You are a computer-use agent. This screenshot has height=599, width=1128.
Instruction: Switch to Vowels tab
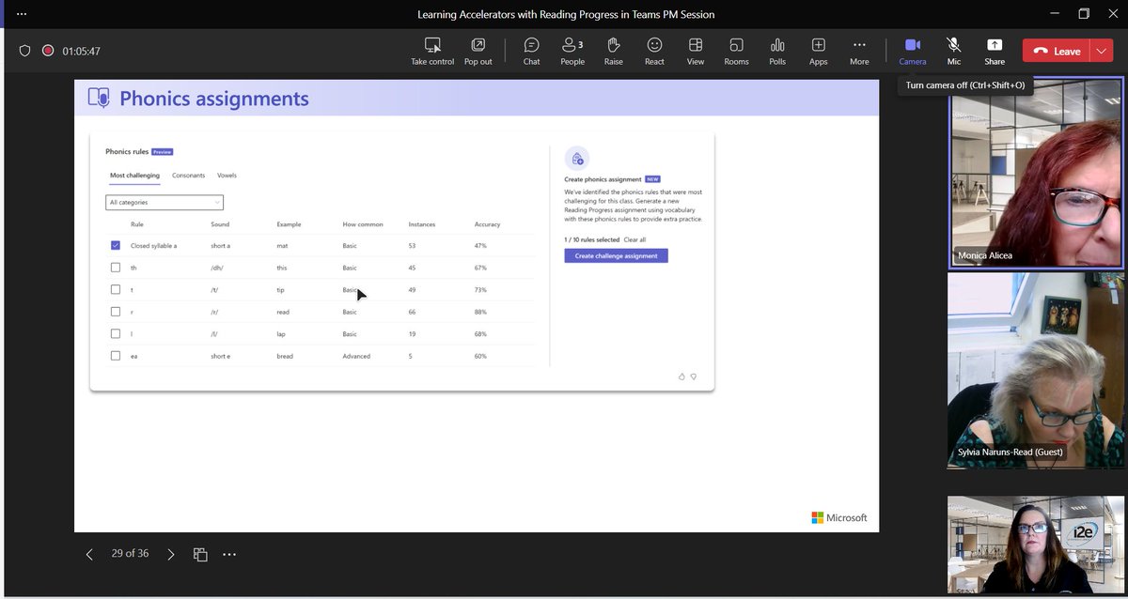point(227,176)
